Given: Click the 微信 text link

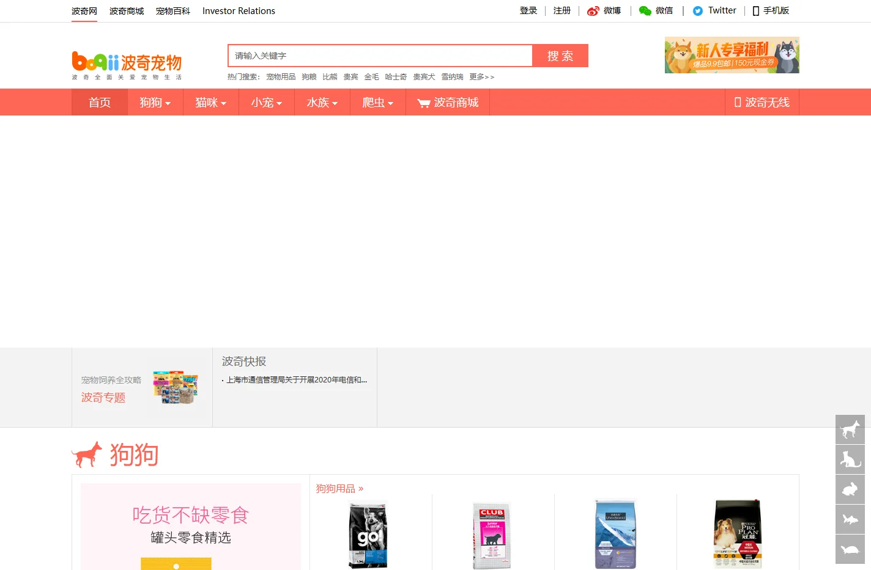Looking at the screenshot, I should (664, 10).
